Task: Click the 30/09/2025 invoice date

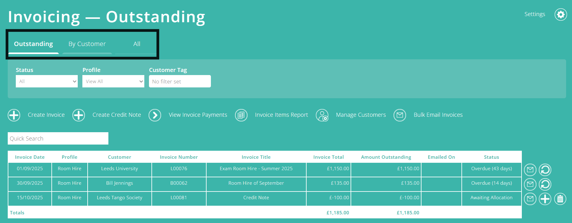Action: [x=30, y=183]
